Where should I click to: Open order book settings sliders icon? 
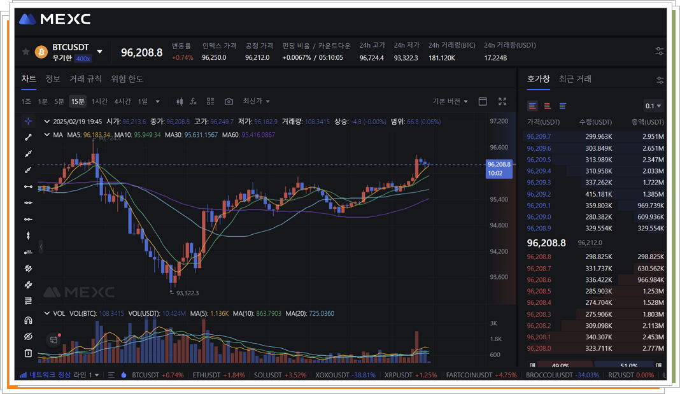pyautogui.click(x=660, y=80)
